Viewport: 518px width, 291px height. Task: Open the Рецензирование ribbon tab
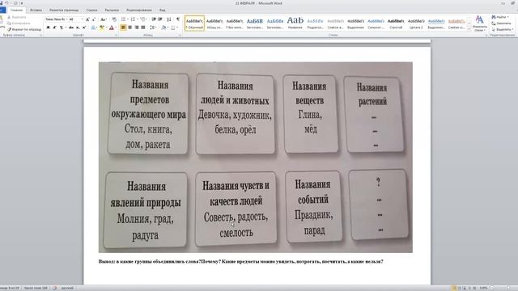click(139, 11)
